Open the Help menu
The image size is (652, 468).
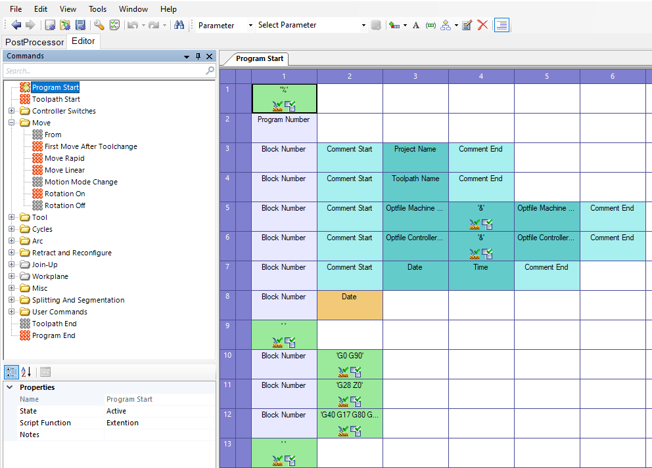pyautogui.click(x=168, y=9)
